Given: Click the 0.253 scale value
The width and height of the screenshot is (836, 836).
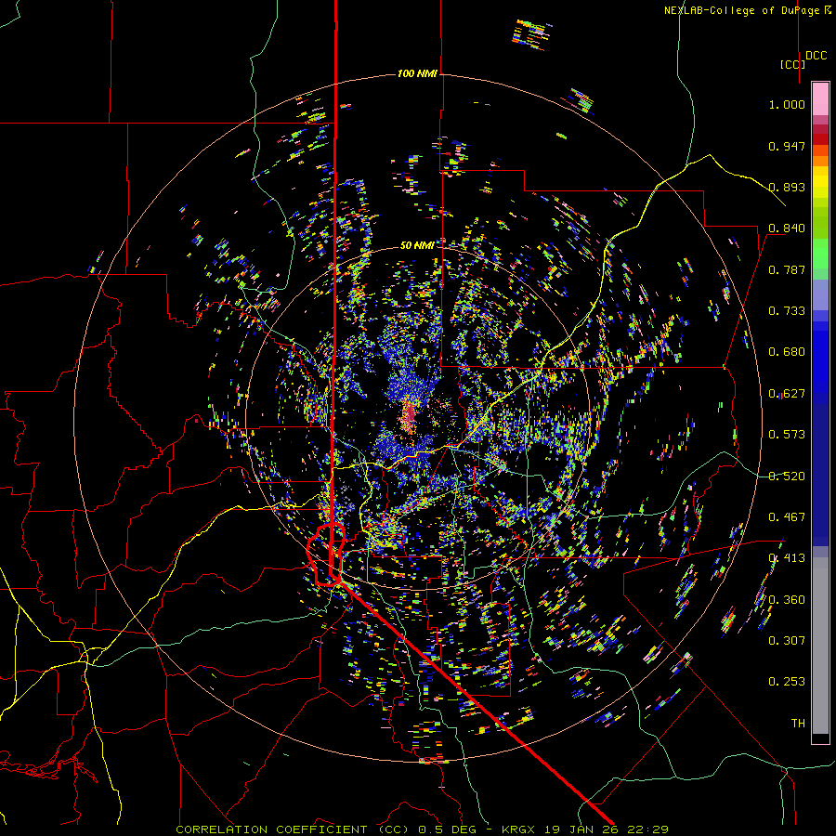Looking at the screenshot, I should (787, 682).
